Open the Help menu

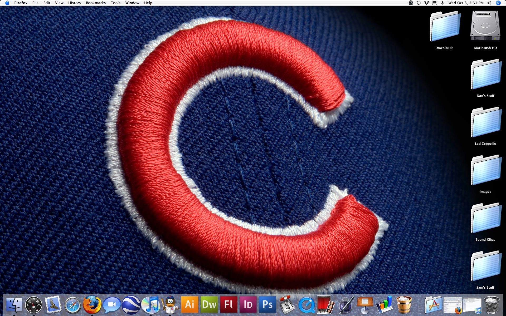[148, 3]
